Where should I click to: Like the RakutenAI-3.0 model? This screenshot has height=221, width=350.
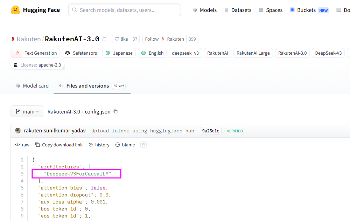pyautogui.click(x=121, y=39)
